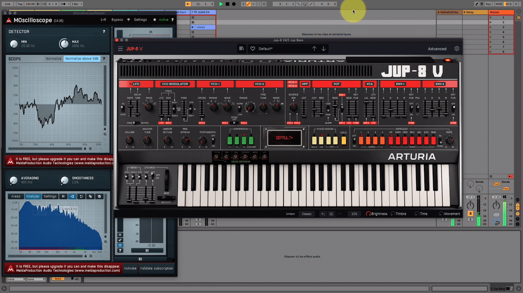
Task: Open the Classic polyphony mode dropdown
Action: pyautogui.click(x=307, y=214)
